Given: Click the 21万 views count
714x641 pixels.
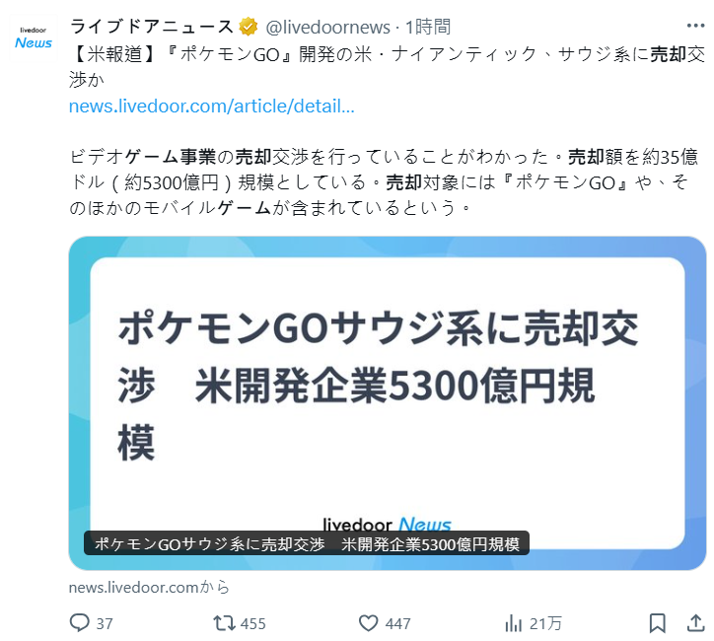Looking at the screenshot, I should [x=545, y=623].
